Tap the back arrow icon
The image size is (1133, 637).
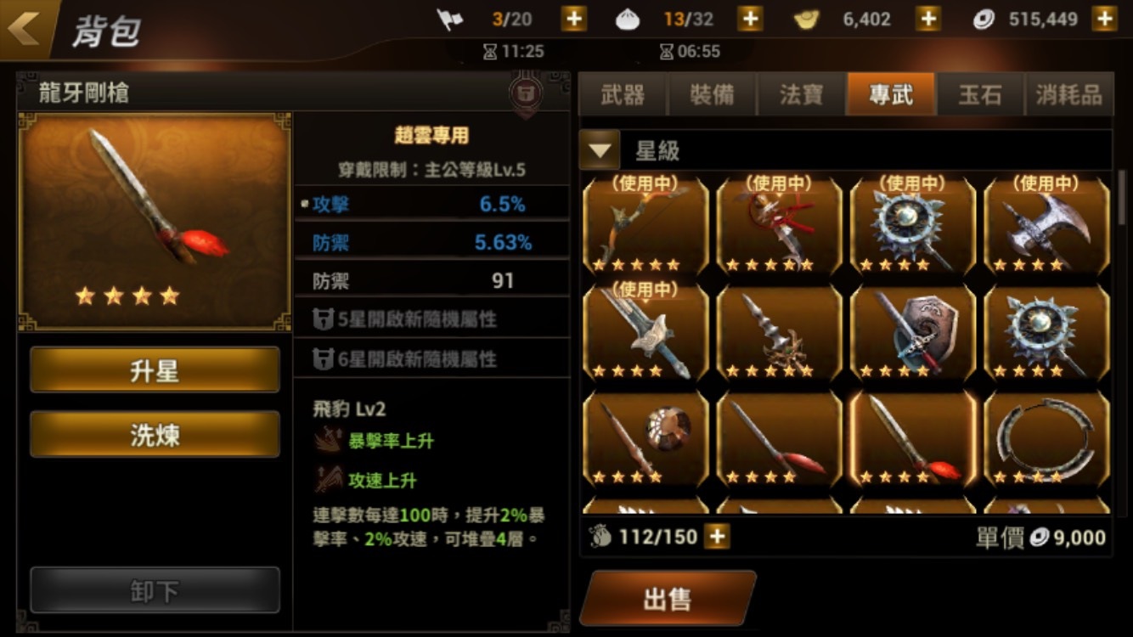point(25,28)
